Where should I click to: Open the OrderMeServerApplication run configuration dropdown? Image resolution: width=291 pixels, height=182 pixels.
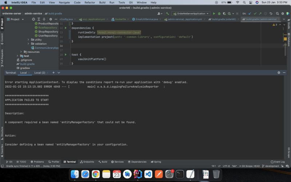191,13
